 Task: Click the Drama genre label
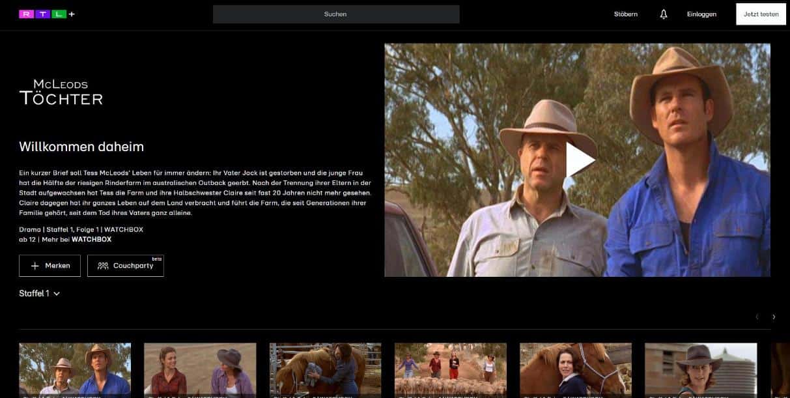30,230
